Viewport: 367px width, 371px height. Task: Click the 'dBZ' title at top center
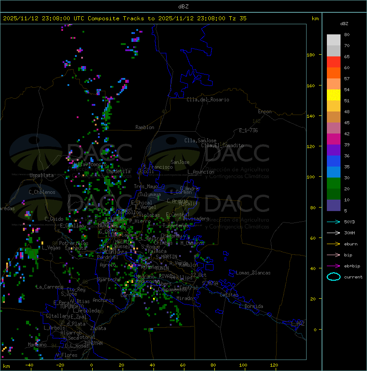[x=183, y=6]
